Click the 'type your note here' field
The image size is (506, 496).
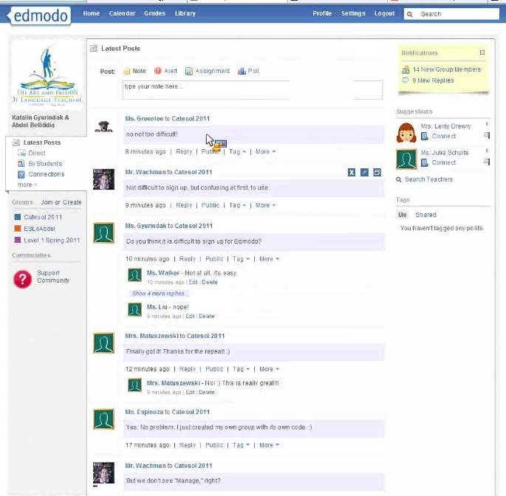click(x=252, y=90)
